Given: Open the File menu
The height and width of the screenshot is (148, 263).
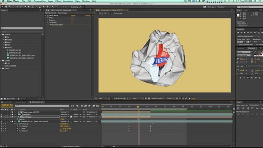Looking at the screenshot, I should (23, 1).
